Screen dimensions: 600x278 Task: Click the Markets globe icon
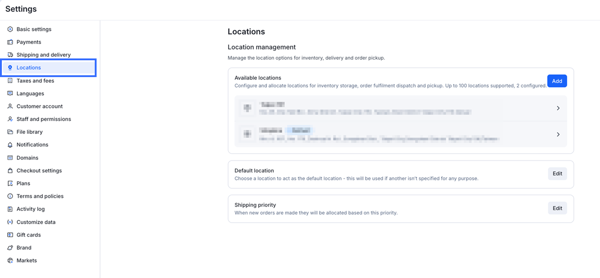10,260
